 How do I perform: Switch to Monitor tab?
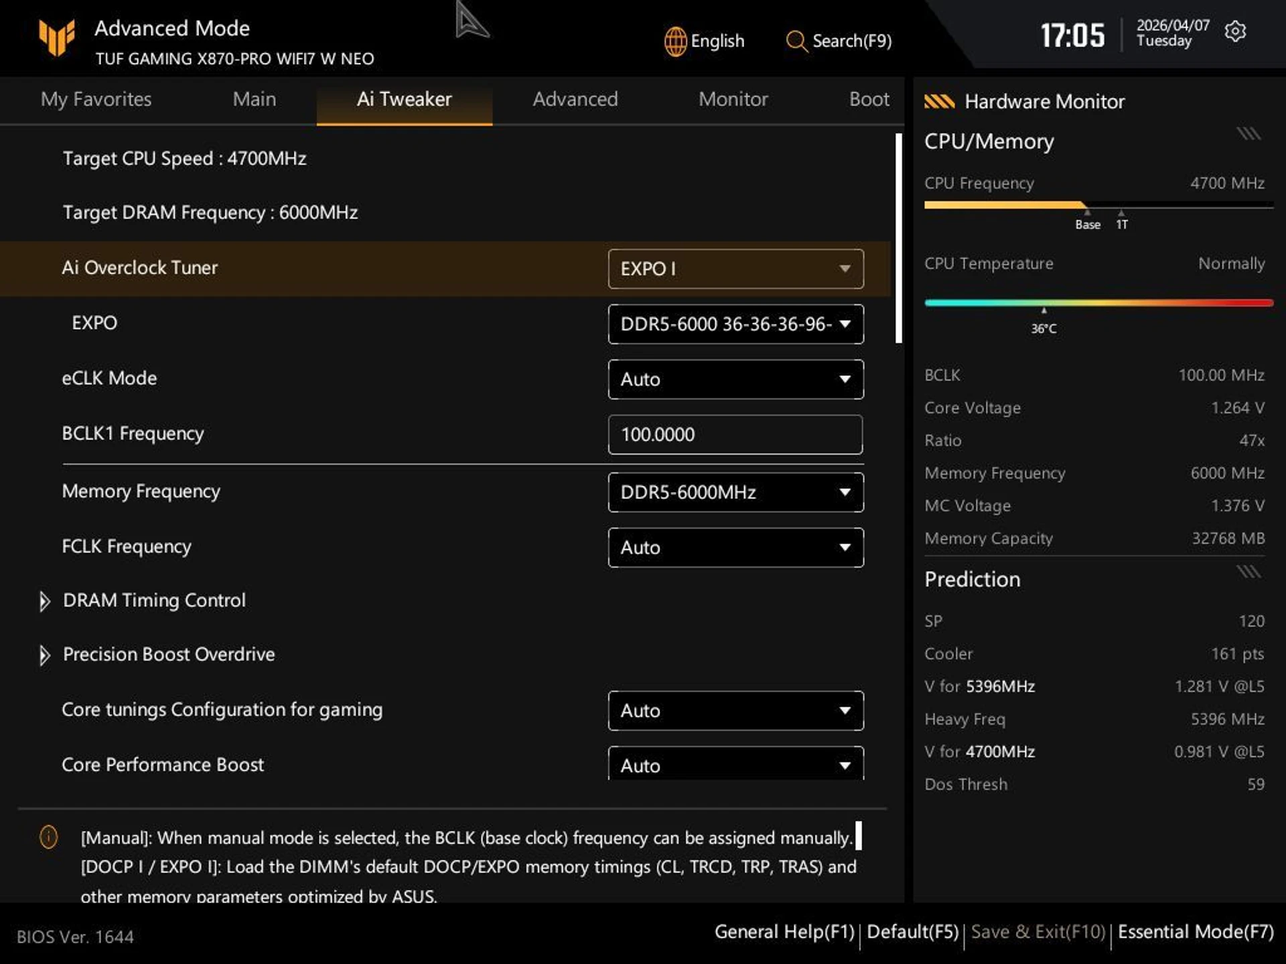733,99
